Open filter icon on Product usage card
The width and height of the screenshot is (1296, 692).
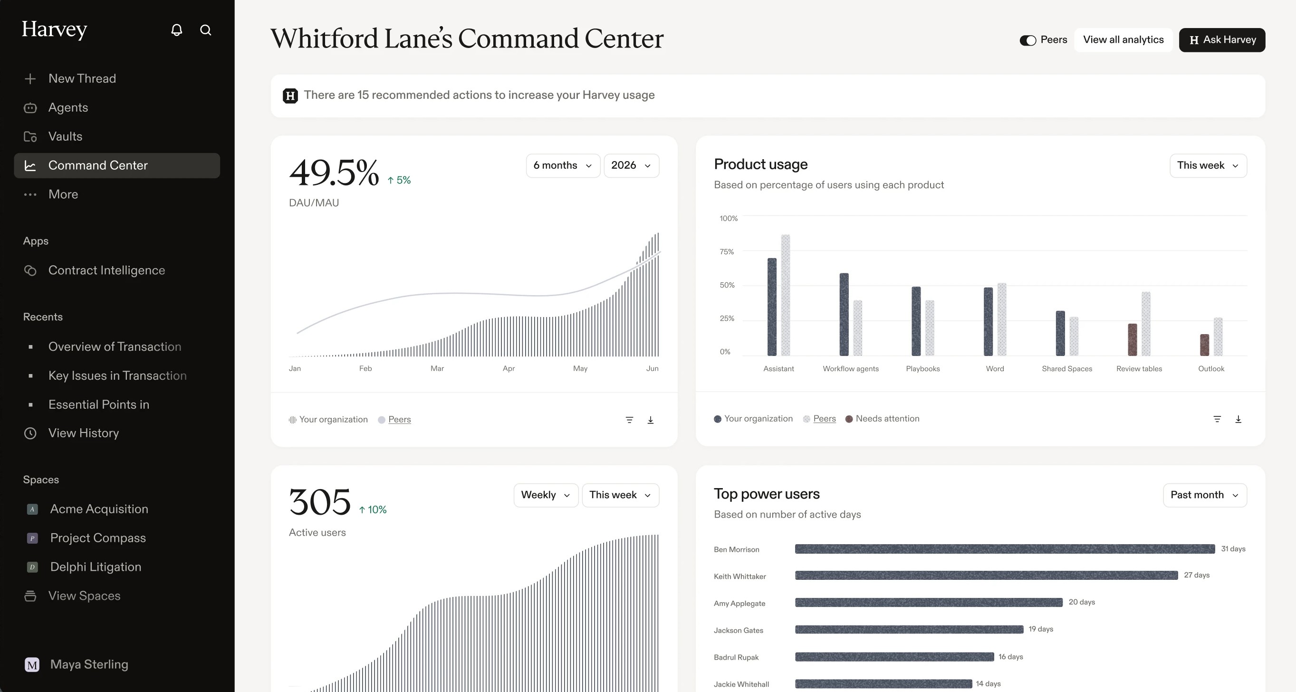click(1217, 419)
